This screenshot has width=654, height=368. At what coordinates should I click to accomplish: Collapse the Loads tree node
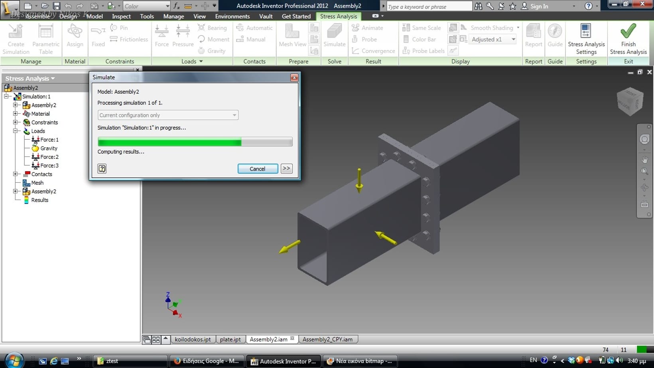pos(16,131)
